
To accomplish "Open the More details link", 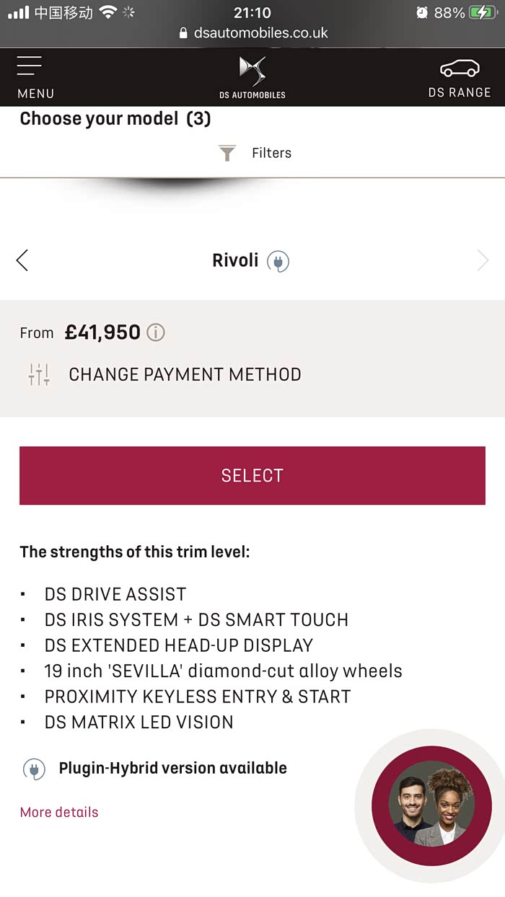I will 59,812.
